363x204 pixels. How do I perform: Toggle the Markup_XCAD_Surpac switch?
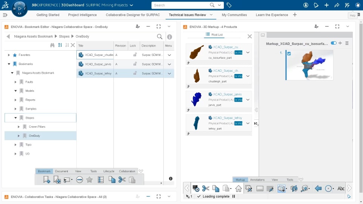[x=334, y=43]
